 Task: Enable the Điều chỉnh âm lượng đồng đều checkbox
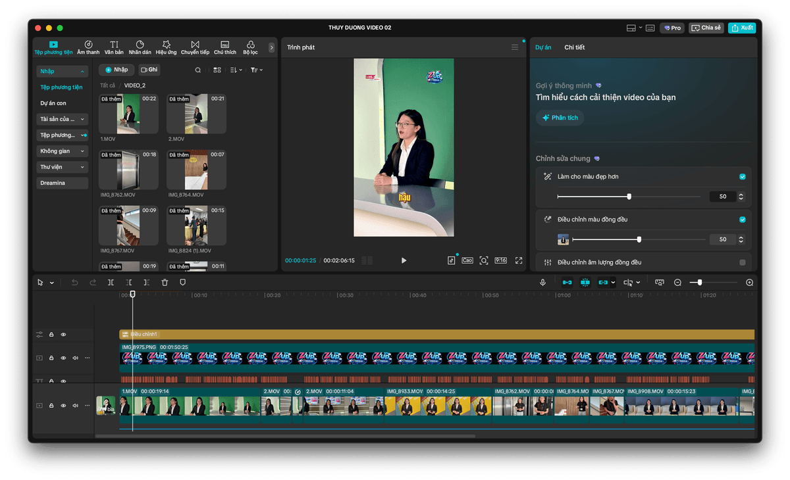(743, 262)
